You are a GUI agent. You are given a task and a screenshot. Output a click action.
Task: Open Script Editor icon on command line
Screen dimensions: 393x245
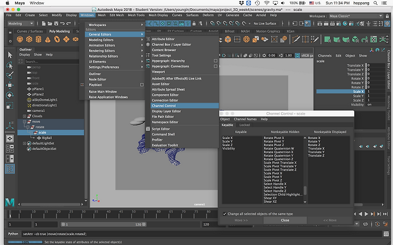386,234
